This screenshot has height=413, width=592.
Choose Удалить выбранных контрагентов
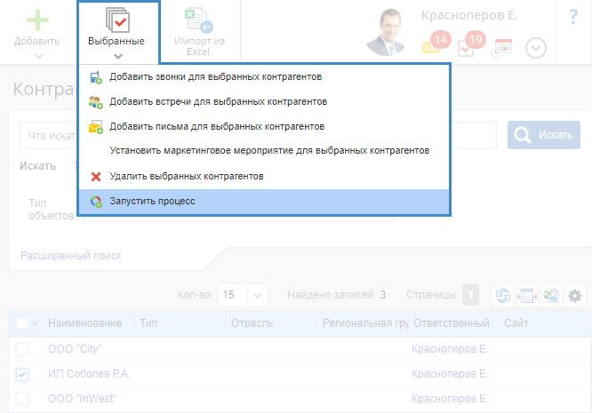pos(186,177)
